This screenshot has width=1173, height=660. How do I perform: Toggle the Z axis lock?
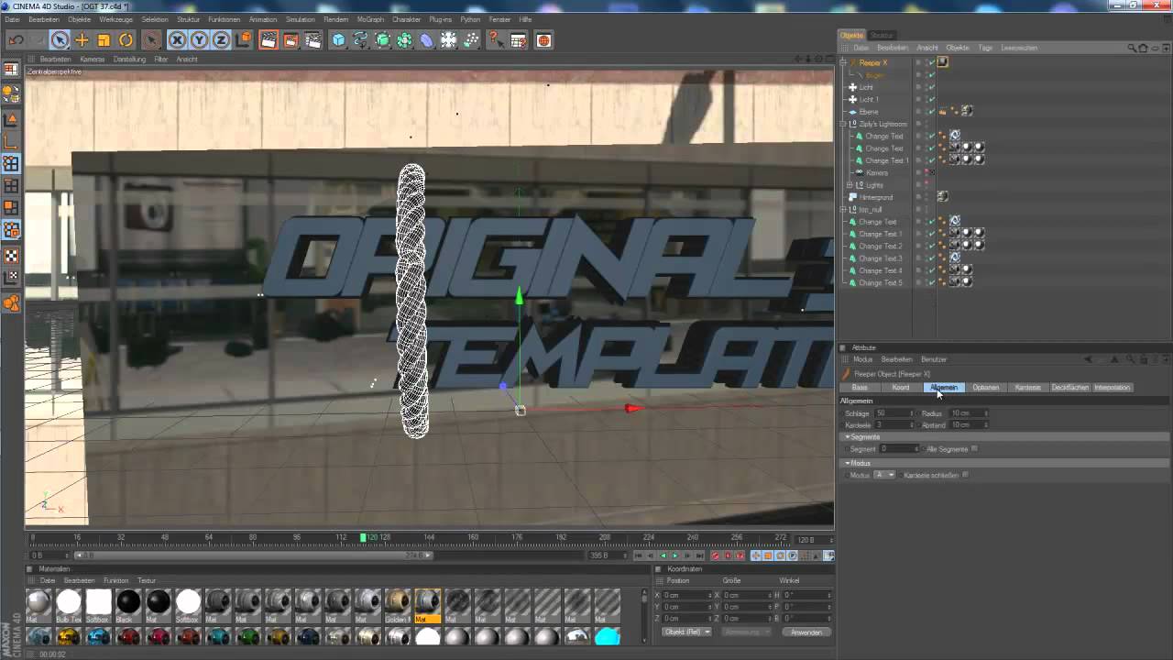click(221, 40)
